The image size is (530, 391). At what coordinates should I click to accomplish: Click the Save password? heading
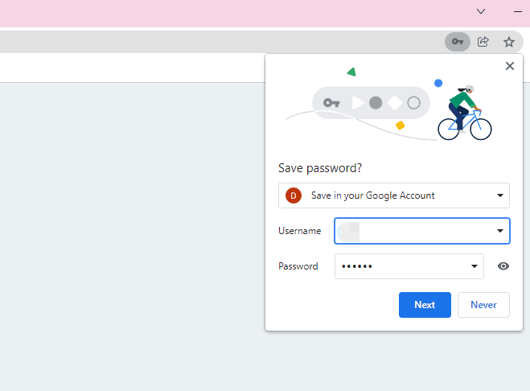pyautogui.click(x=320, y=168)
